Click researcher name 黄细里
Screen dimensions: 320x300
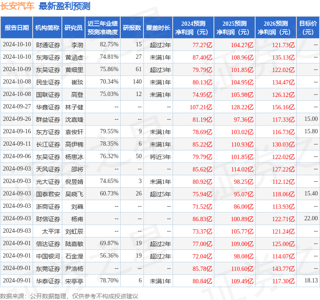coord(74,70)
